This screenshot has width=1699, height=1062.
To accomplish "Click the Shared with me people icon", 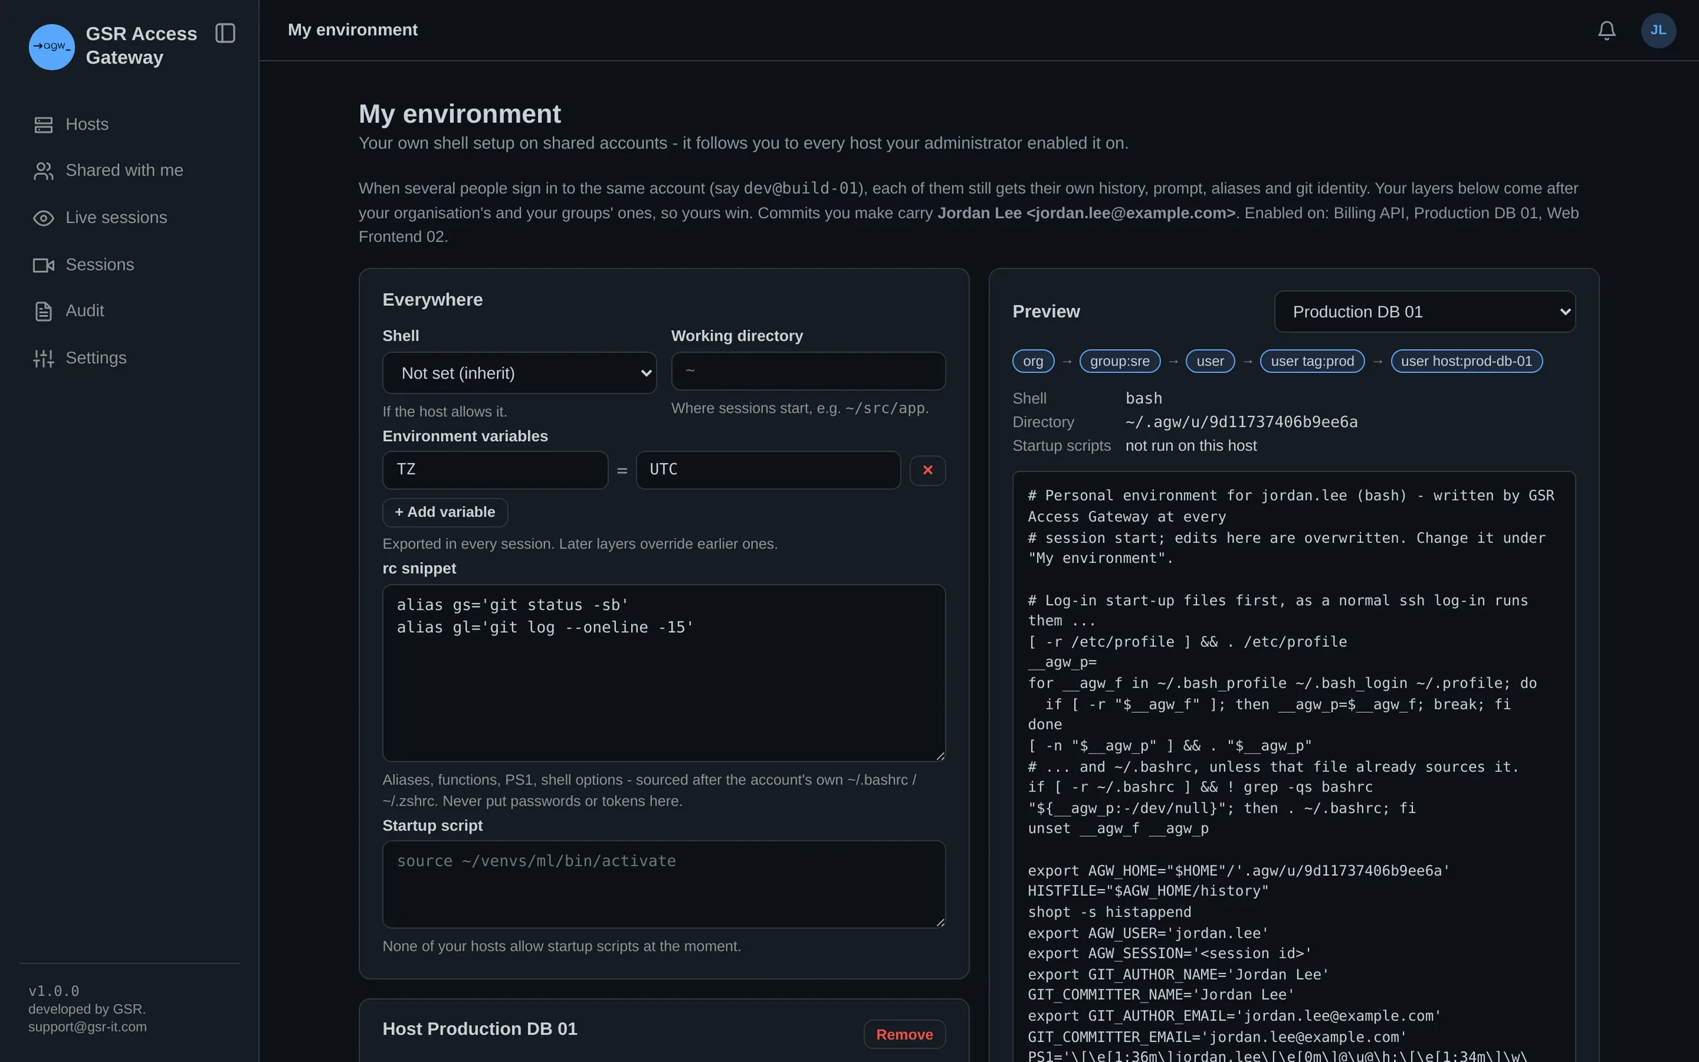I will pos(43,171).
